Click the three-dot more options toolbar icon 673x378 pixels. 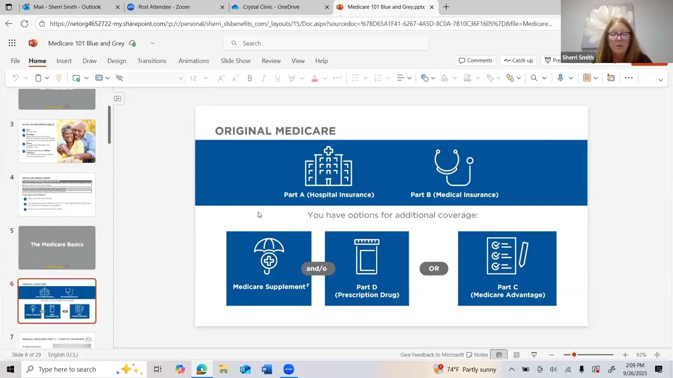[x=629, y=78]
